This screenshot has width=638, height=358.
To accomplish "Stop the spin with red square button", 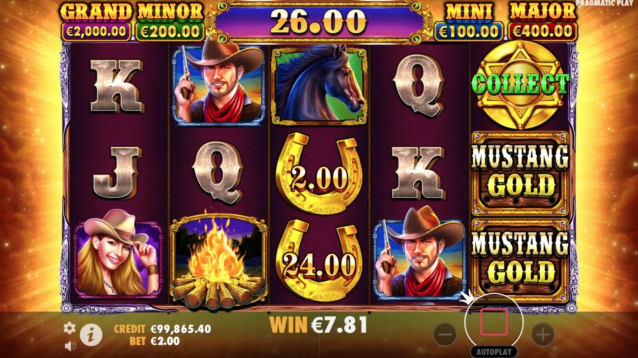I will (494, 322).
